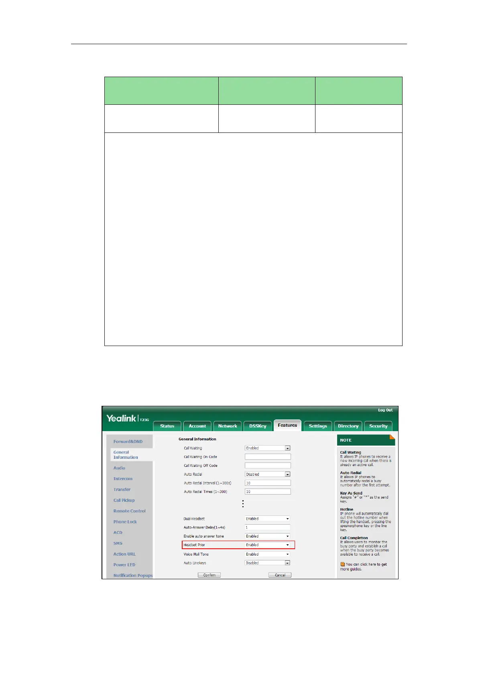478x676 pixels.
Task: Click the Auto Redial Times field
Action: click(x=268, y=492)
